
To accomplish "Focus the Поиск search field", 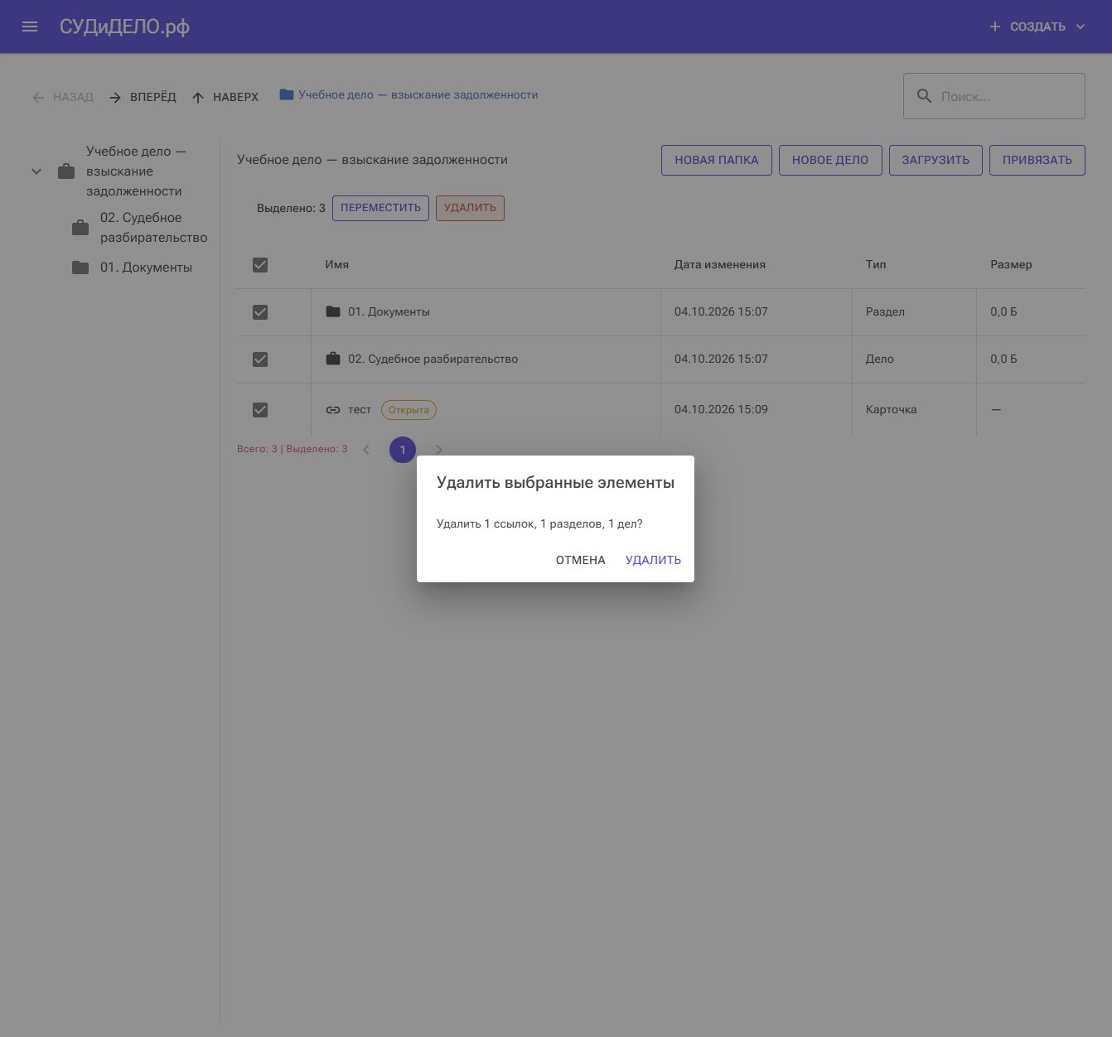I will [x=994, y=96].
